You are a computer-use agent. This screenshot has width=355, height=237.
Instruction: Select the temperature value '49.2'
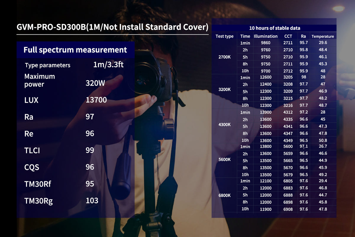323,174
